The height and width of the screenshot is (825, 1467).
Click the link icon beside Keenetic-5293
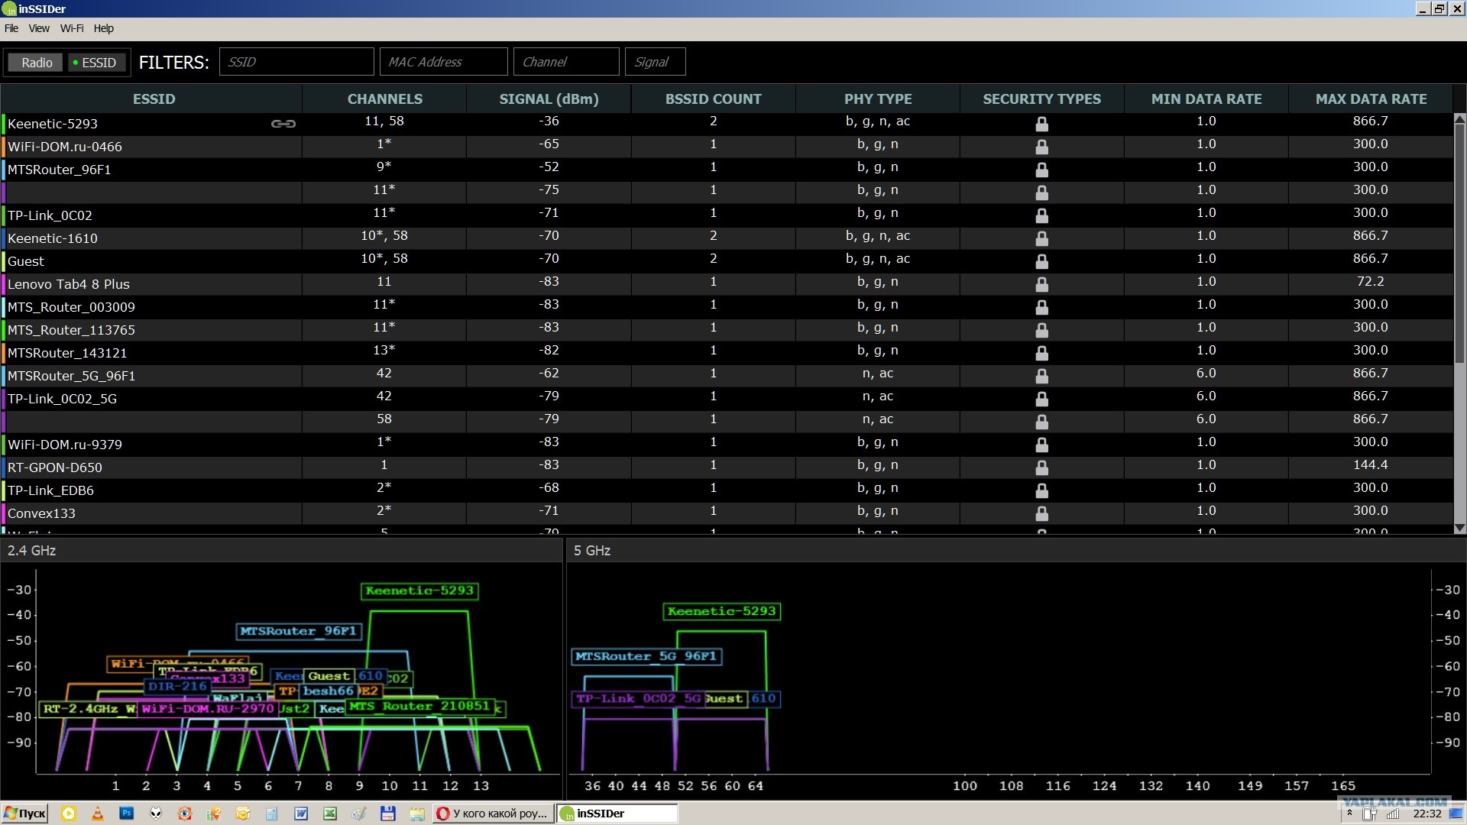(283, 124)
